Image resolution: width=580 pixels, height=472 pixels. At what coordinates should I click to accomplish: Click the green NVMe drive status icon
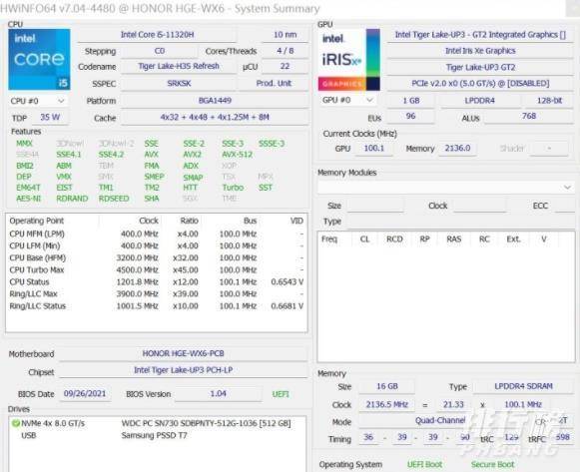tap(16, 423)
